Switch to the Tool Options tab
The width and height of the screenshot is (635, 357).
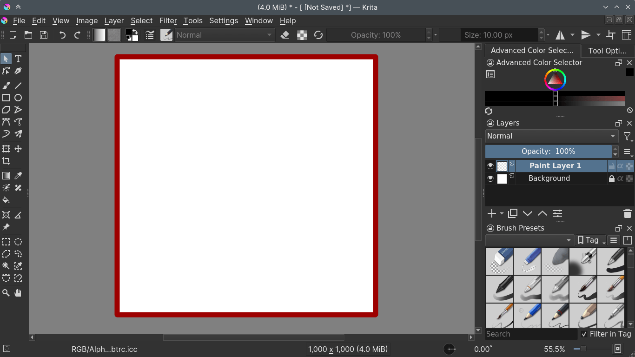tap(608, 51)
